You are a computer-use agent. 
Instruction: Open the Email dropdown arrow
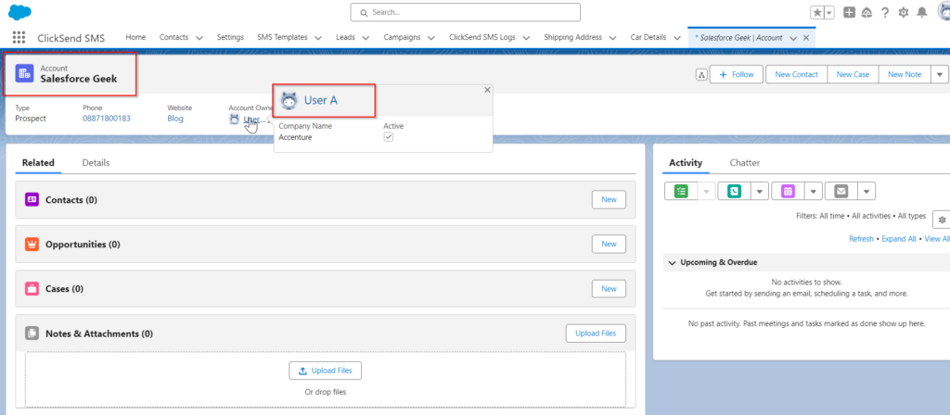pyautogui.click(x=867, y=191)
